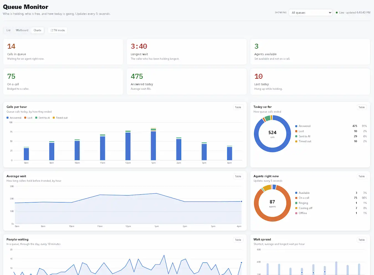Viewport: 374px width, 275px height.
Task: Show Calls per hour as a table
Action: click(x=238, y=107)
